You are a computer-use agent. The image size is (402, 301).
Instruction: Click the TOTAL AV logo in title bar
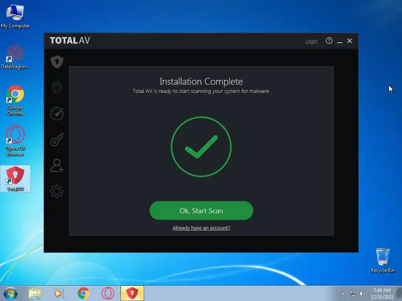70,40
